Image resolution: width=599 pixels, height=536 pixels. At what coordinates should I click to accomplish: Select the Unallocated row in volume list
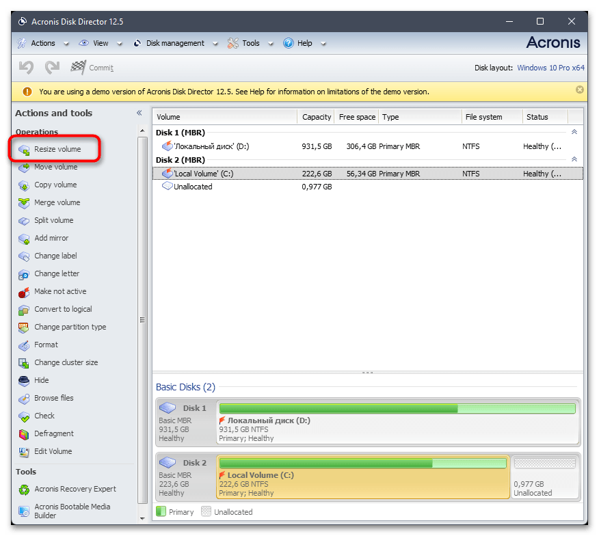point(193,187)
